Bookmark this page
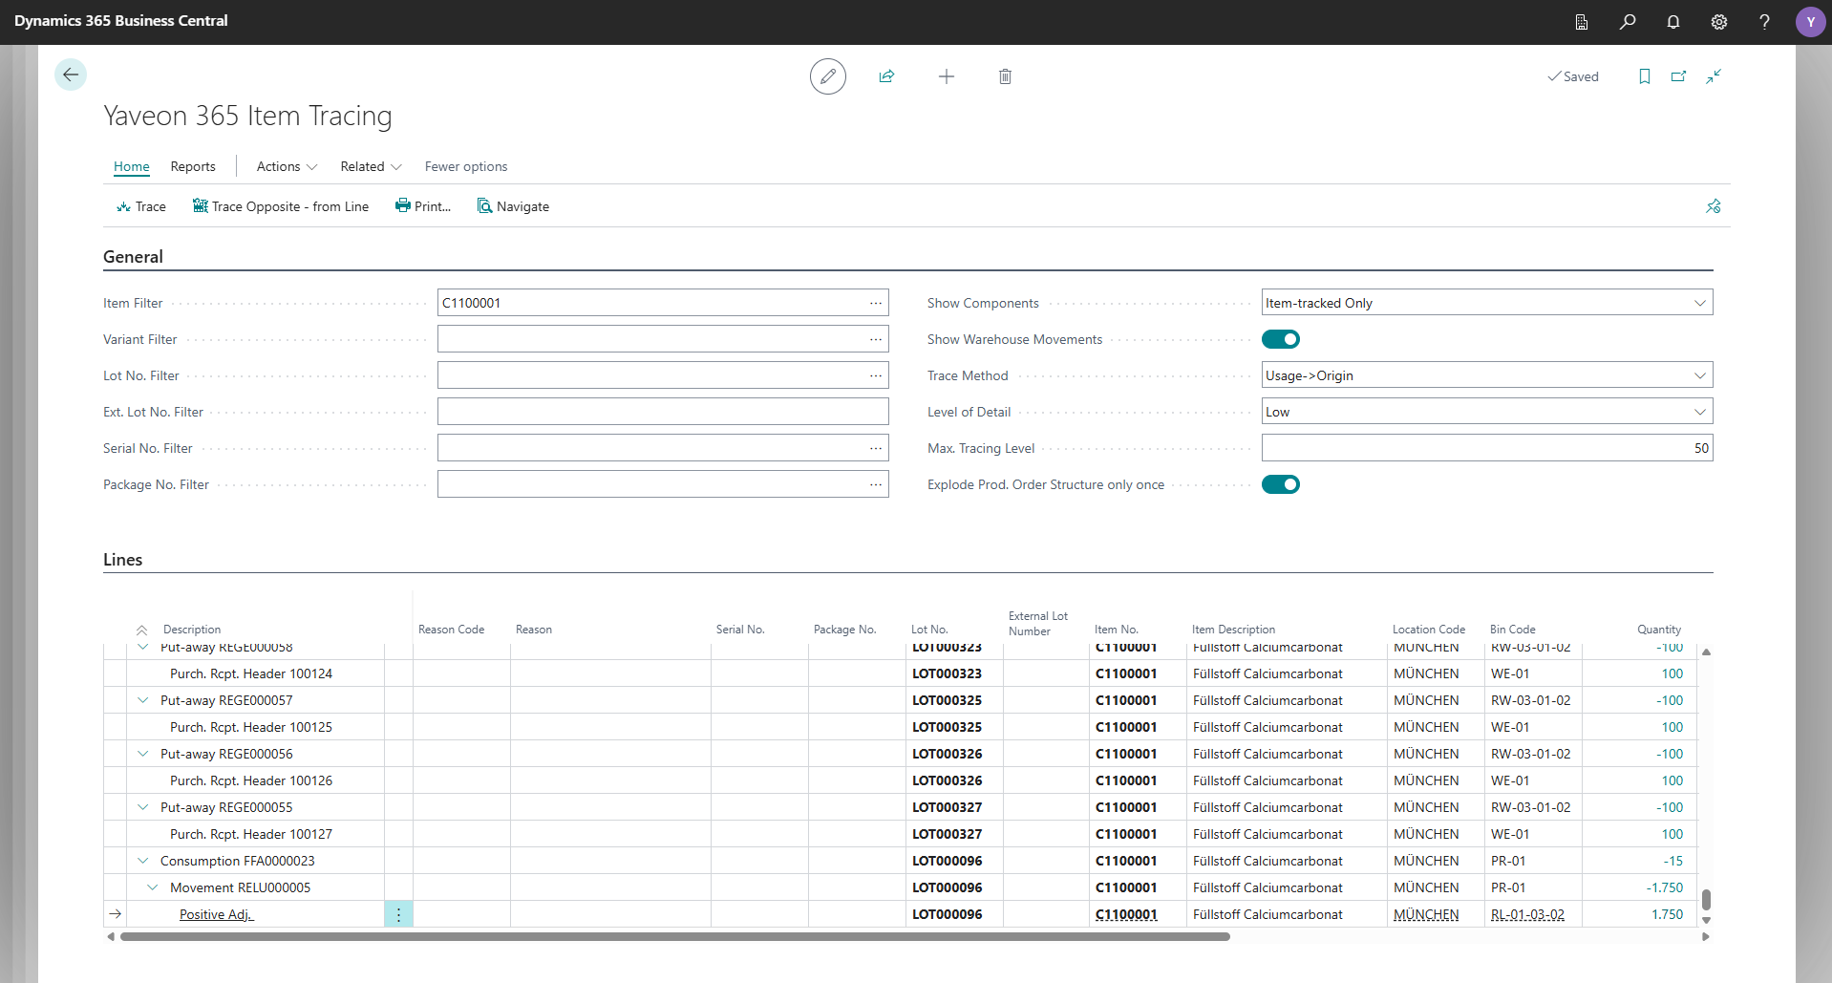Screen dimensions: 1832x983 point(1644,76)
